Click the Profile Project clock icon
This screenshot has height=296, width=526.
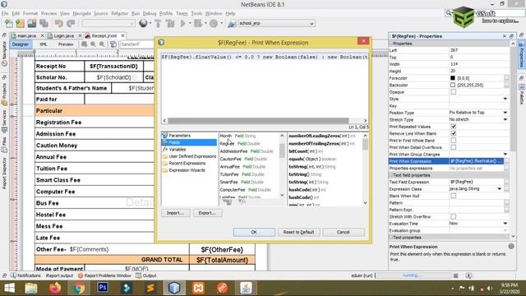pos(214,24)
